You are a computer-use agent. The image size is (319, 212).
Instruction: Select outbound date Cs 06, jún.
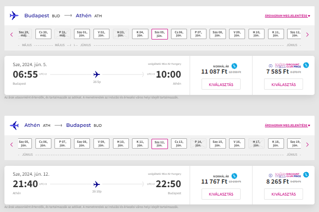coord(179,34)
